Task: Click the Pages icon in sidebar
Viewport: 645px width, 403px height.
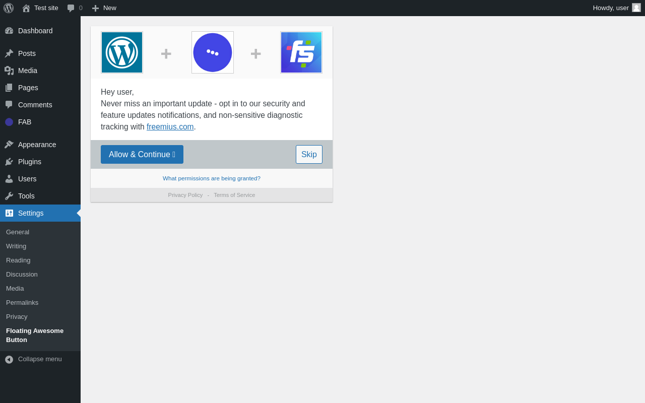Action: point(9,88)
